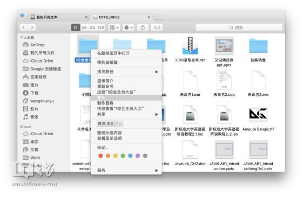Choose 整理所选内容 from context menu
Viewport: 303px width, 197px height.
(x=126, y=133)
